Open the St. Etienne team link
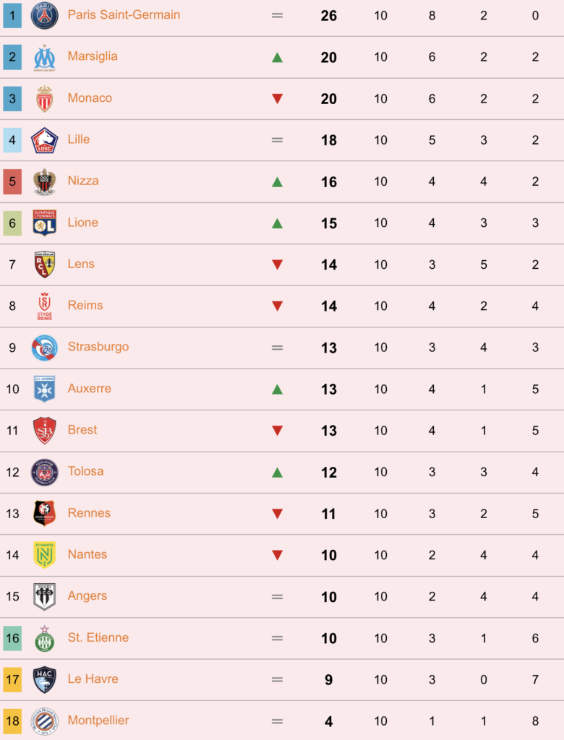Screen dimensions: 564x740 pos(98,637)
